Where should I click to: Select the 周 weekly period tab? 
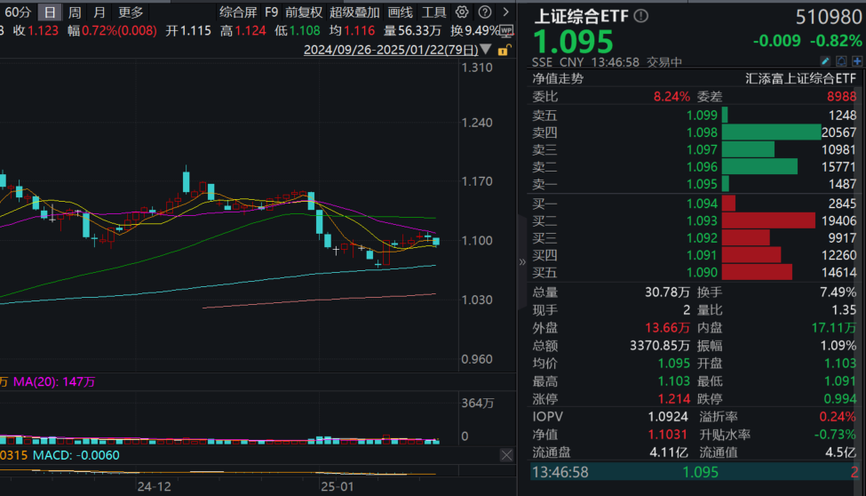pyautogui.click(x=75, y=12)
